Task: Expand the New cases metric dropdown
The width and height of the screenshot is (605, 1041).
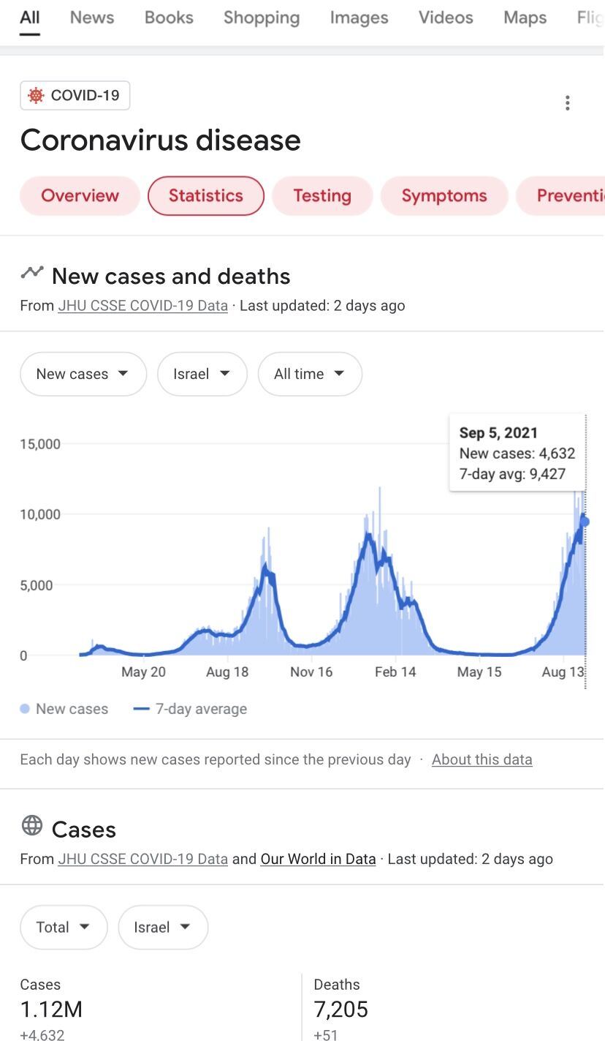Action: [83, 374]
